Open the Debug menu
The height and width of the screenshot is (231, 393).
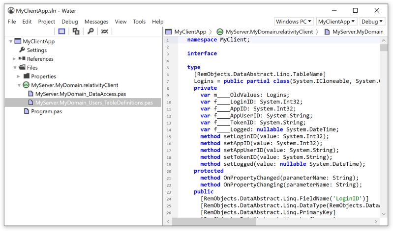[70, 22]
